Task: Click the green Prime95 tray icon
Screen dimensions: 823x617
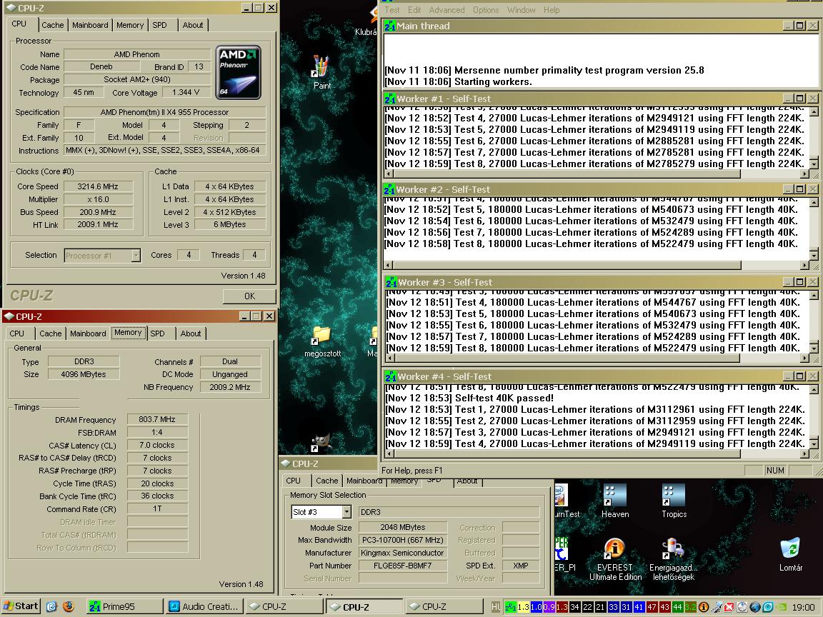Action: (x=510, y=607)
